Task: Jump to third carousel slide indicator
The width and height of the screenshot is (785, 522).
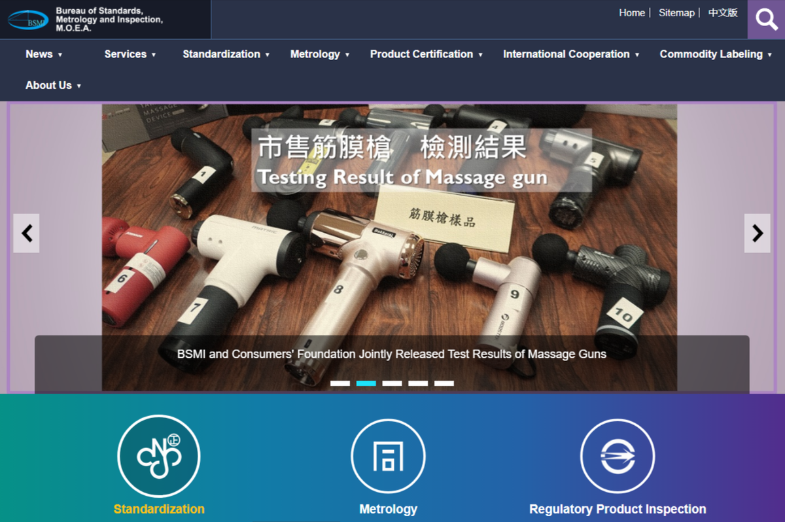Action: point(392,383)
